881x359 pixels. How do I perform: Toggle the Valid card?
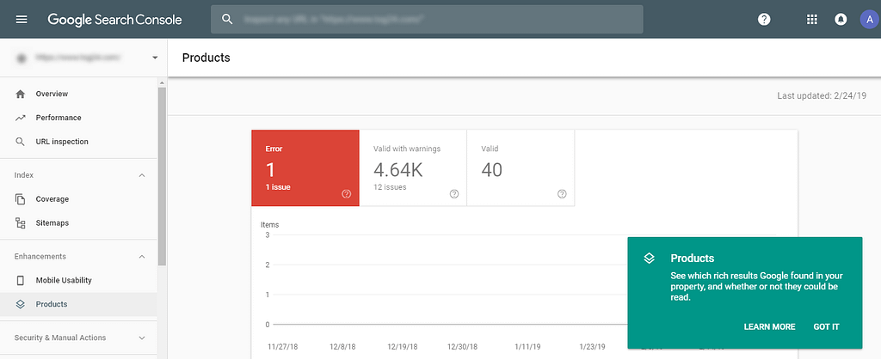tap(521, 168)
